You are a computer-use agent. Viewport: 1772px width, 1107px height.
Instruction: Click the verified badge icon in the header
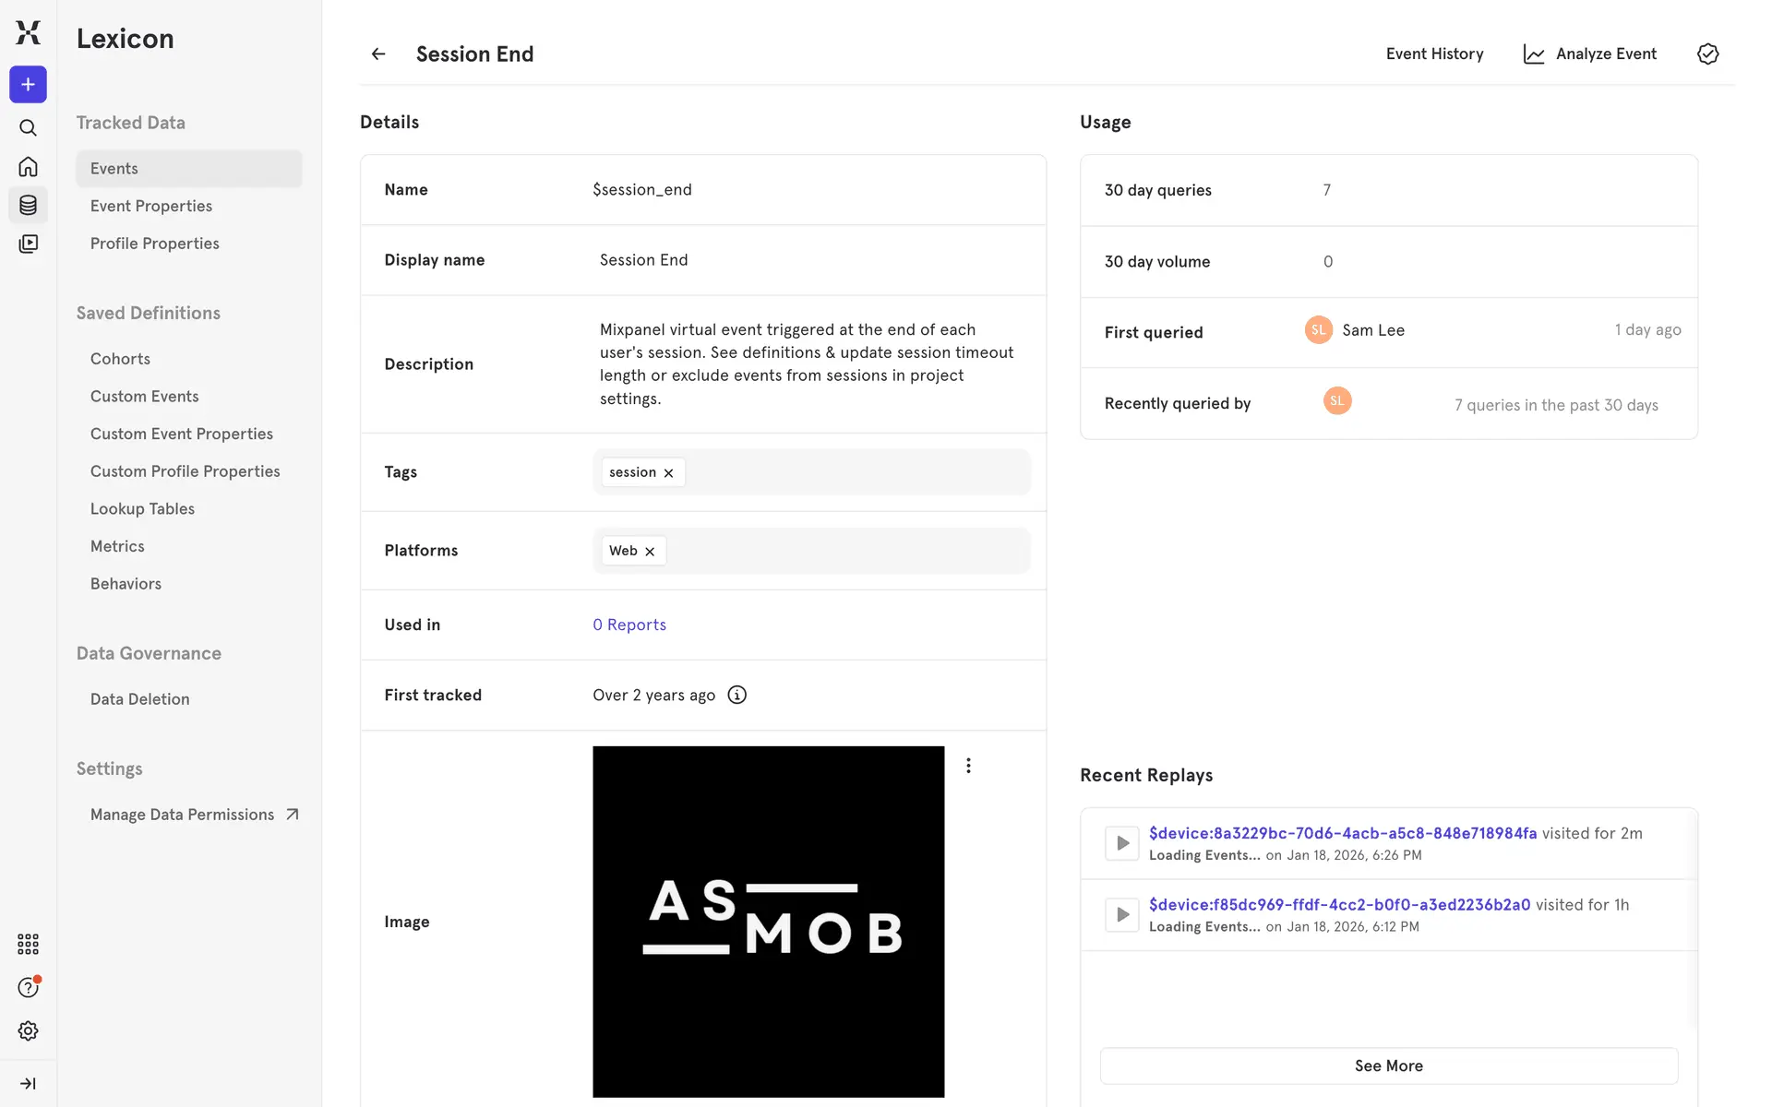pos(1707,54)
